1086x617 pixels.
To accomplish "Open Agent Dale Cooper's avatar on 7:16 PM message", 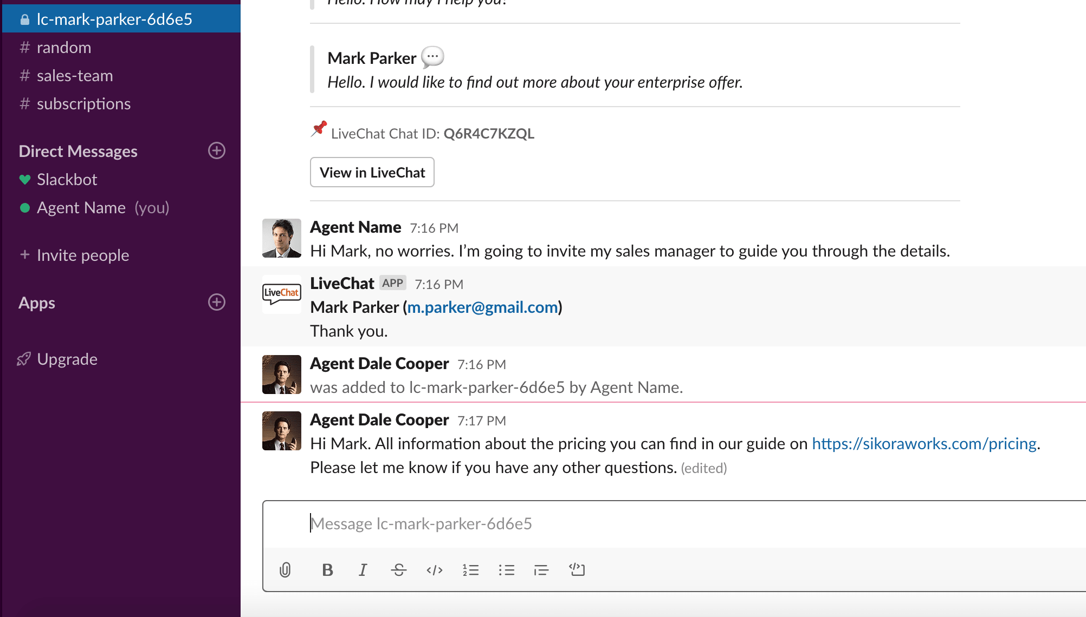I will 282,375.
